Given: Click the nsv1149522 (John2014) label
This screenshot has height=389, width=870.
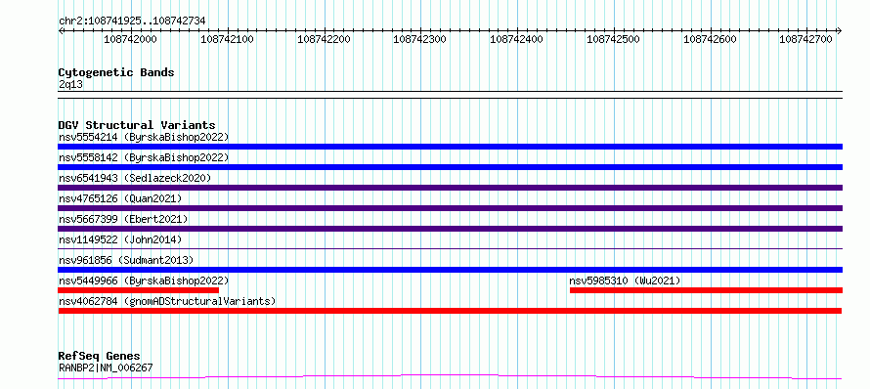Looking at the screenshot, I should [120, 239].
